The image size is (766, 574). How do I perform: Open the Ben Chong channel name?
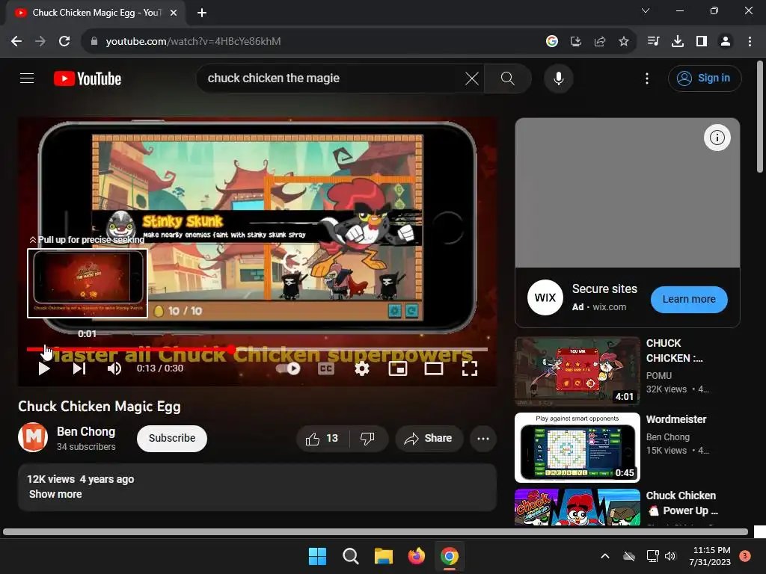(86, 431)
